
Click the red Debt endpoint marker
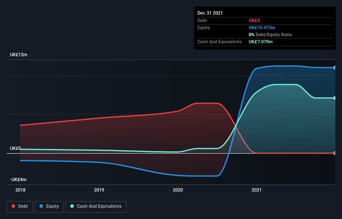(x=335, y=153)
